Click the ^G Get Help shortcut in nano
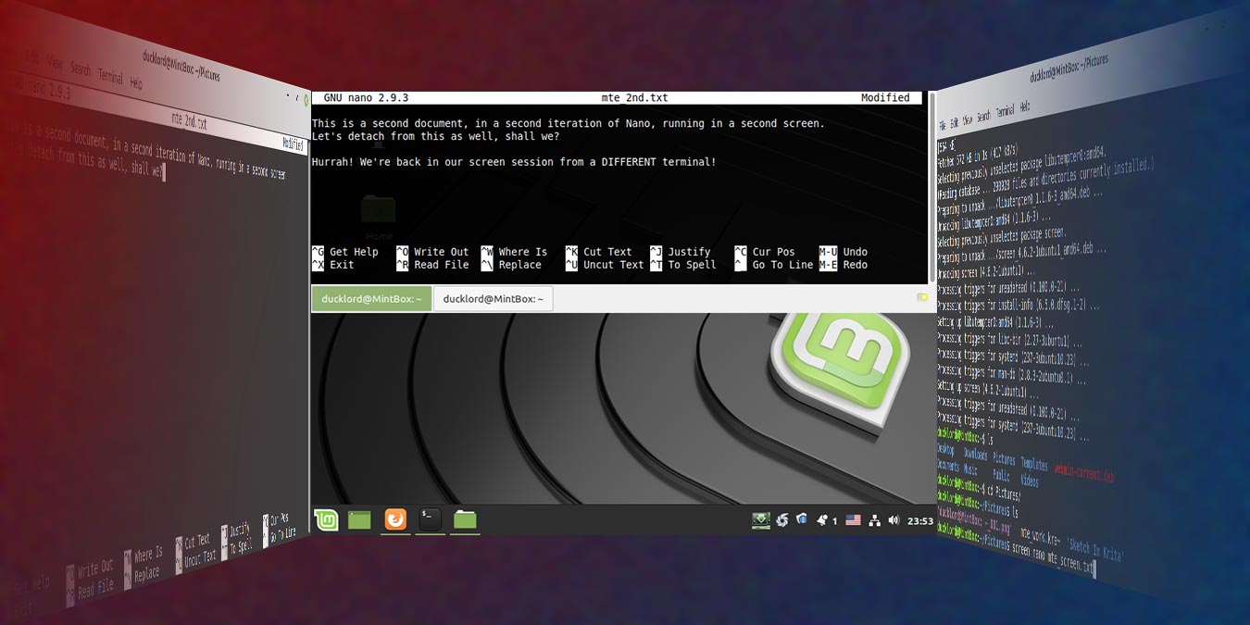This screenshot has height=625, width=1250. [x=344, y=251]
